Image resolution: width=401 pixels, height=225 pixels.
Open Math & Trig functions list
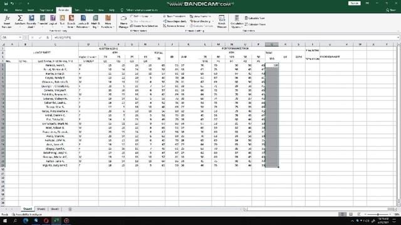(x=95, y=21)
